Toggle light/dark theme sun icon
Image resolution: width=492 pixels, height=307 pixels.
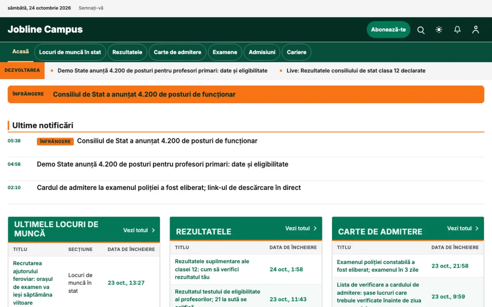(439, 30)
